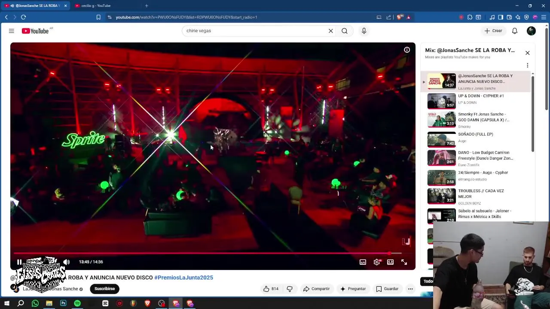Clear the search text with X icon
The image size is (550, 309).
[x=331, y=31]
